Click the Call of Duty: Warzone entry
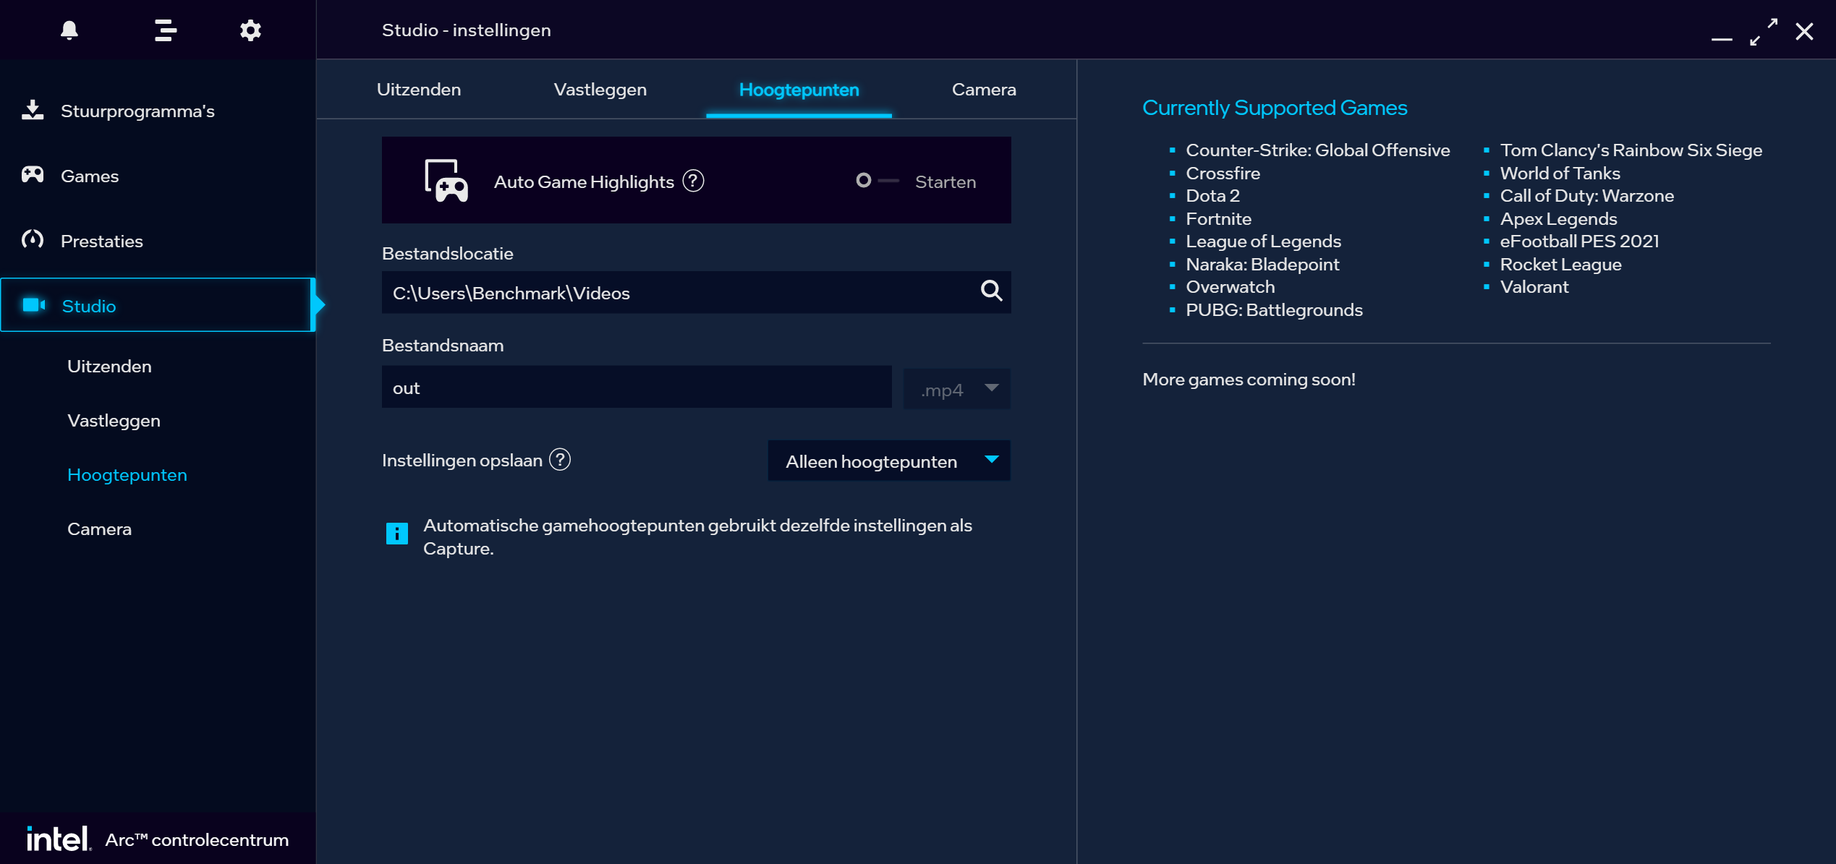 1586,195
